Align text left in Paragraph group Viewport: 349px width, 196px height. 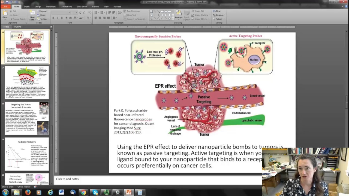[x=96, y=18]
